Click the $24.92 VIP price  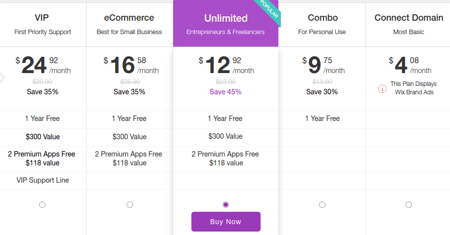pos(43,65)
